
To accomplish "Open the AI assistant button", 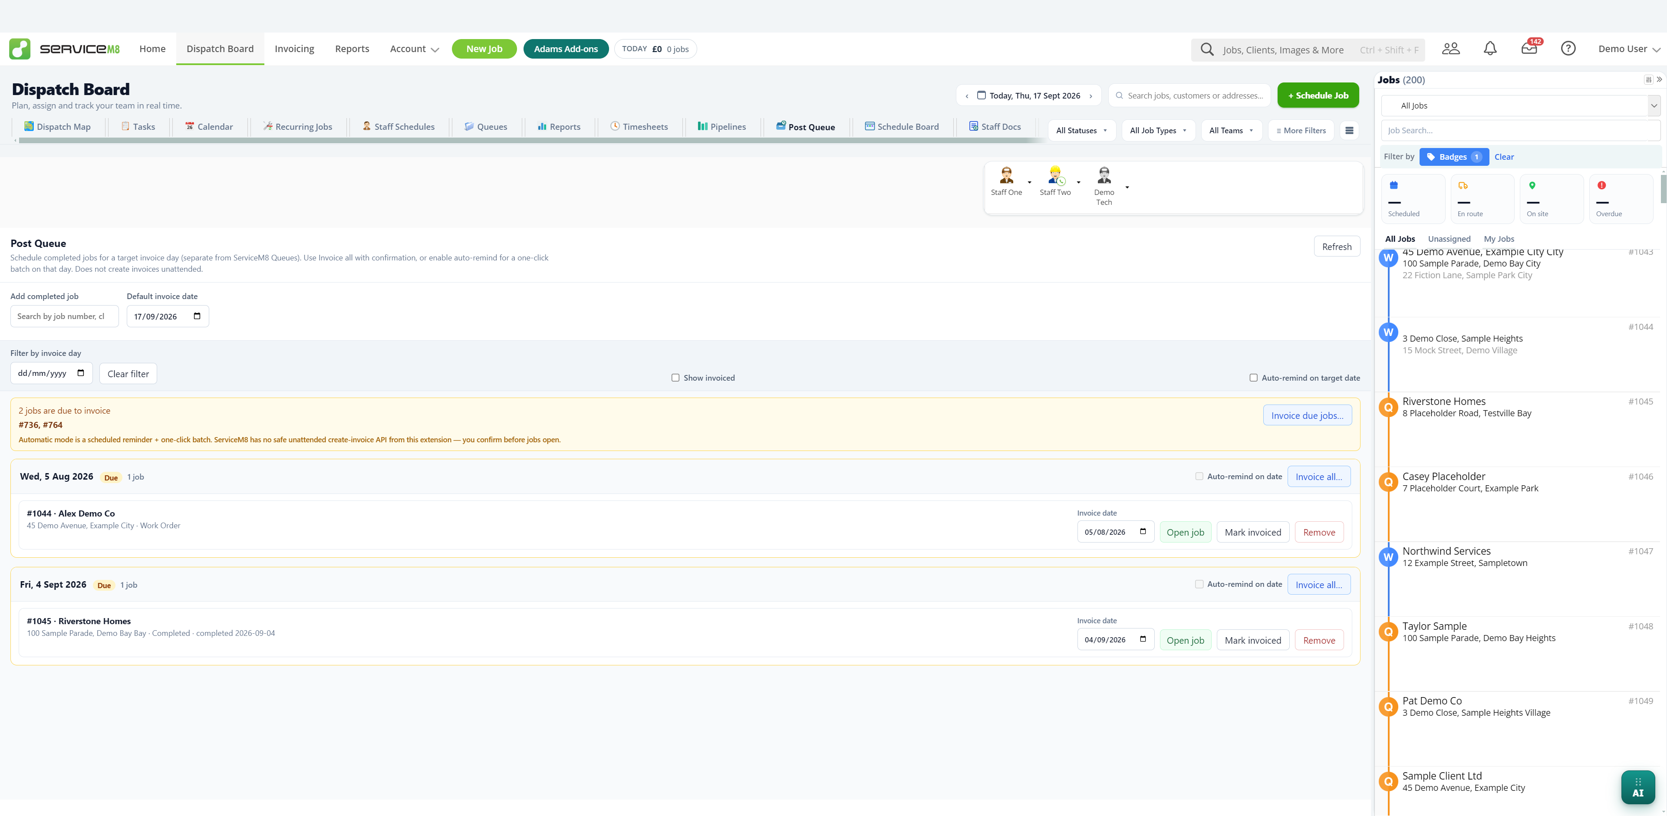I will click(x=1638, y=787).
